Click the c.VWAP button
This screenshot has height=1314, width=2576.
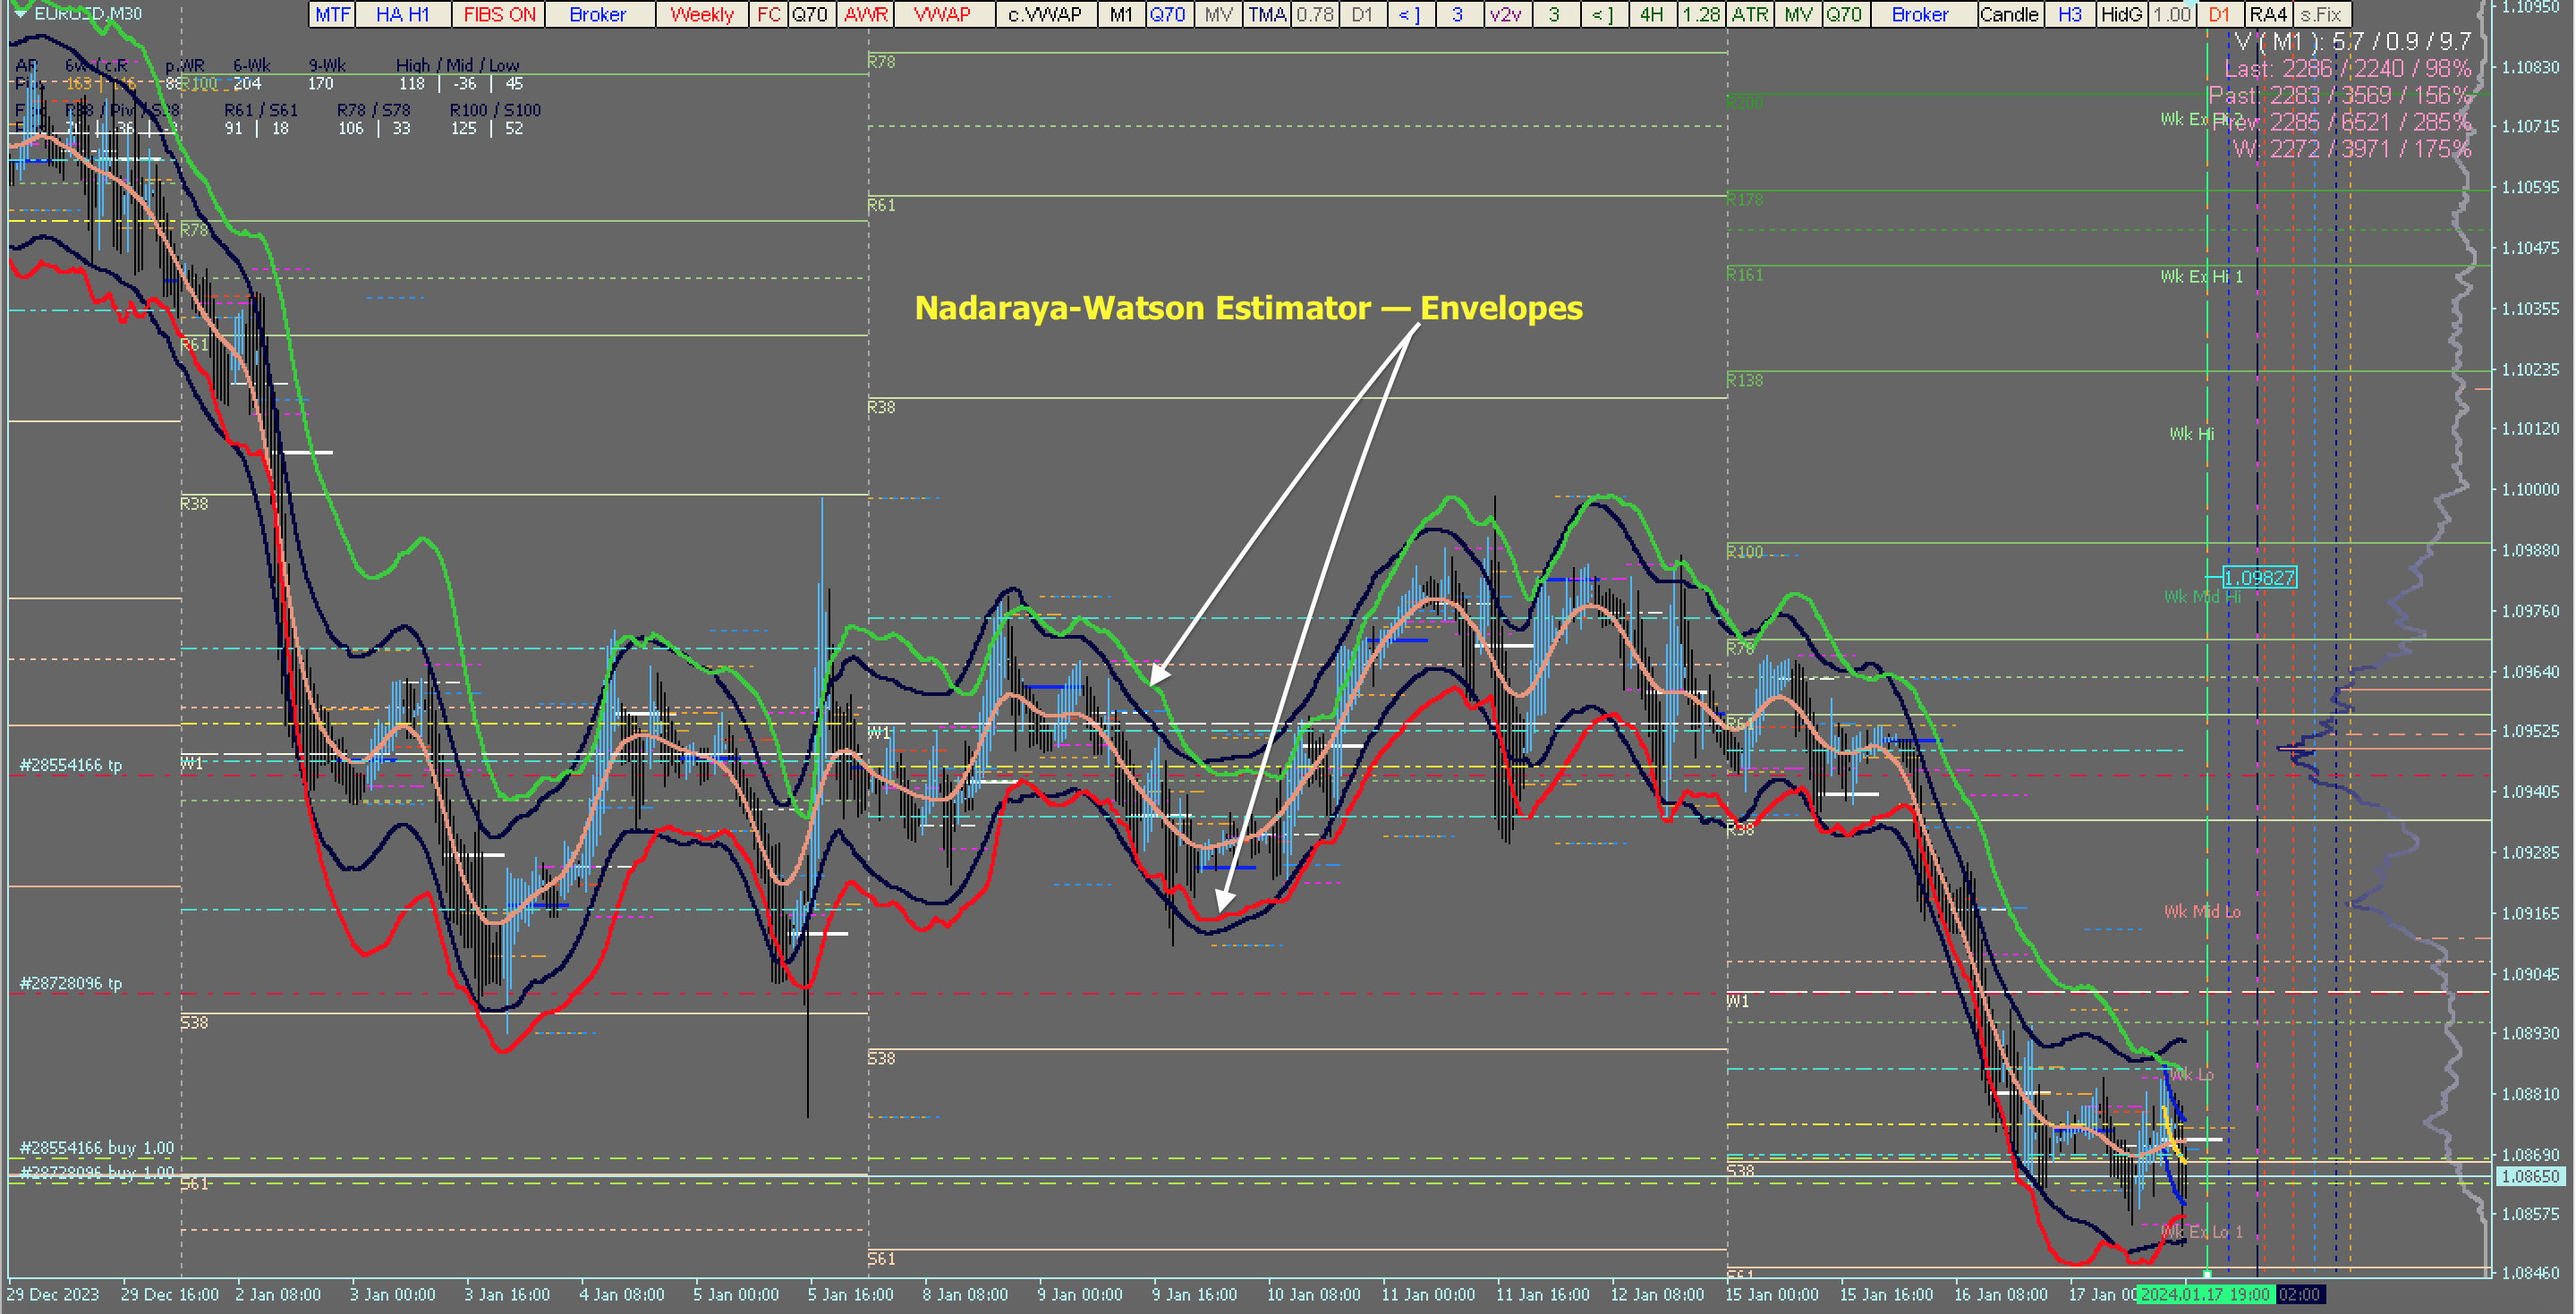pyautogui.click(x=1044, y=14)
